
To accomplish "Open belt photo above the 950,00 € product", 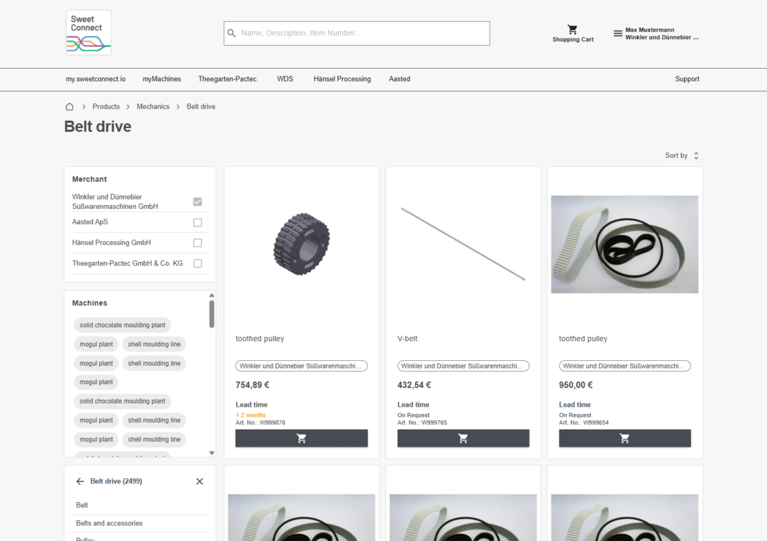I will [x=625, y=244].
